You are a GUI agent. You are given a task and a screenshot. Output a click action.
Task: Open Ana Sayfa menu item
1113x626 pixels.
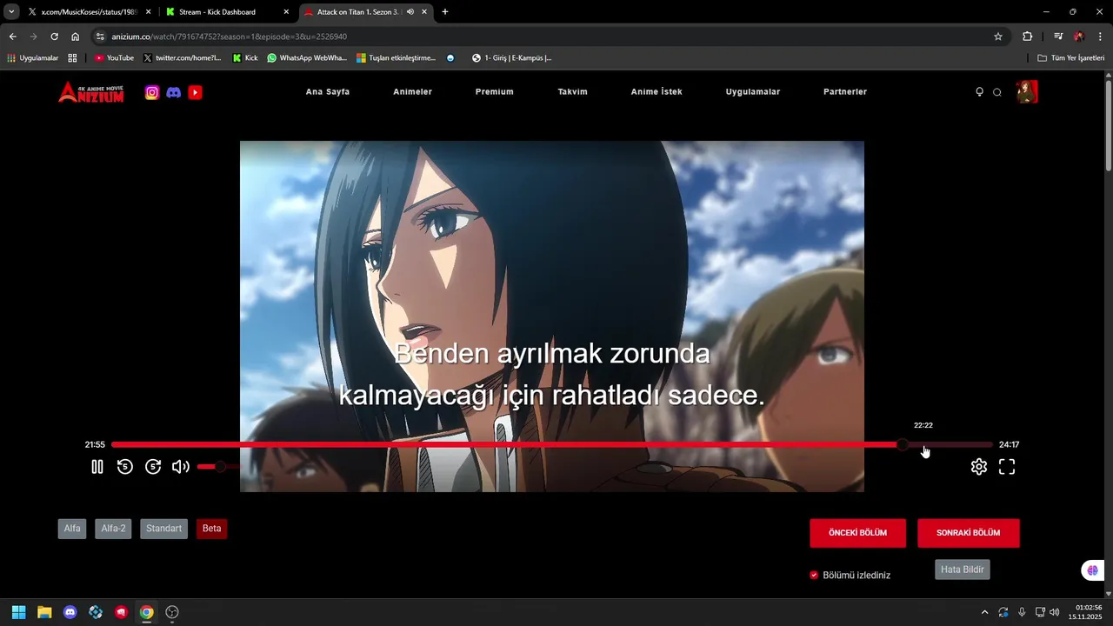[328, 92]
